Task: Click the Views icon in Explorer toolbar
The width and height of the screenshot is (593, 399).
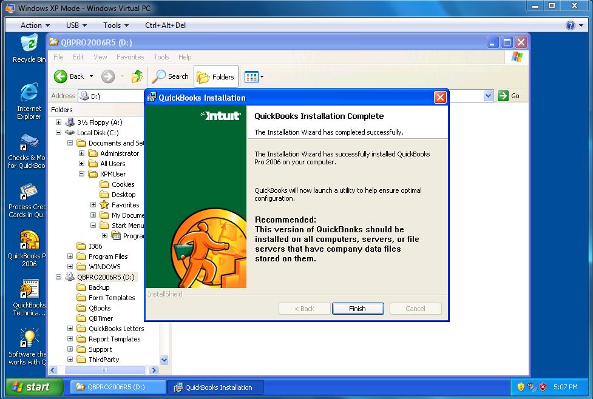Action: pos(251,76)
